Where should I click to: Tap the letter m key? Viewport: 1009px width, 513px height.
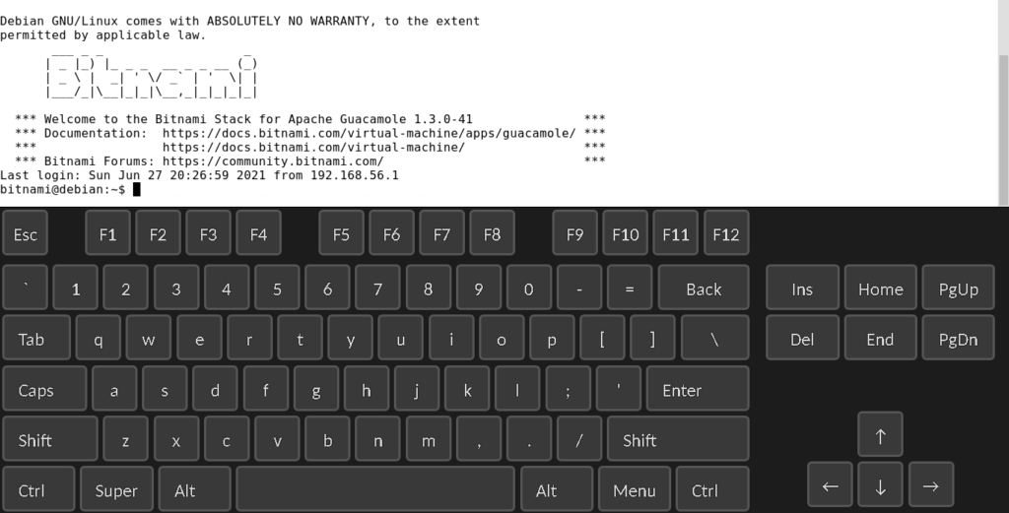428,438
